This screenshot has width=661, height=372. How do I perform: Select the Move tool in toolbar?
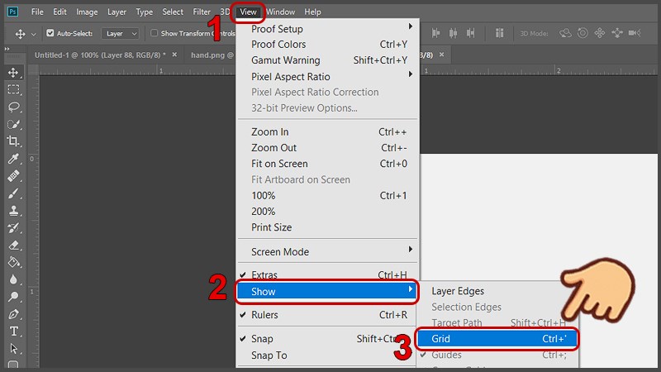[x=14, y=73]
